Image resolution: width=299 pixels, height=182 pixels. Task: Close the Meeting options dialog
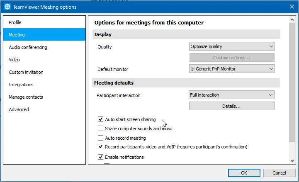292,7
